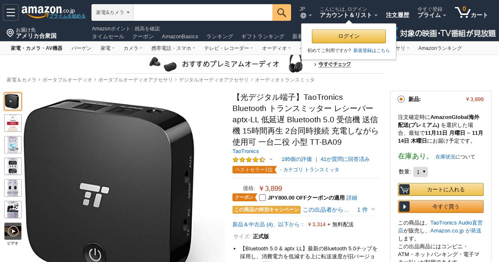The height and width of the screenshot is (262, 499).
Task: Select the JP globe language icon
Action: [303, 15]
